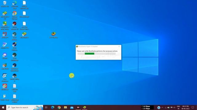The height and width of the screenshot is (110, 197).
Task: Switch to the red screen recorder taskbar app
Action: coord(78,107)
